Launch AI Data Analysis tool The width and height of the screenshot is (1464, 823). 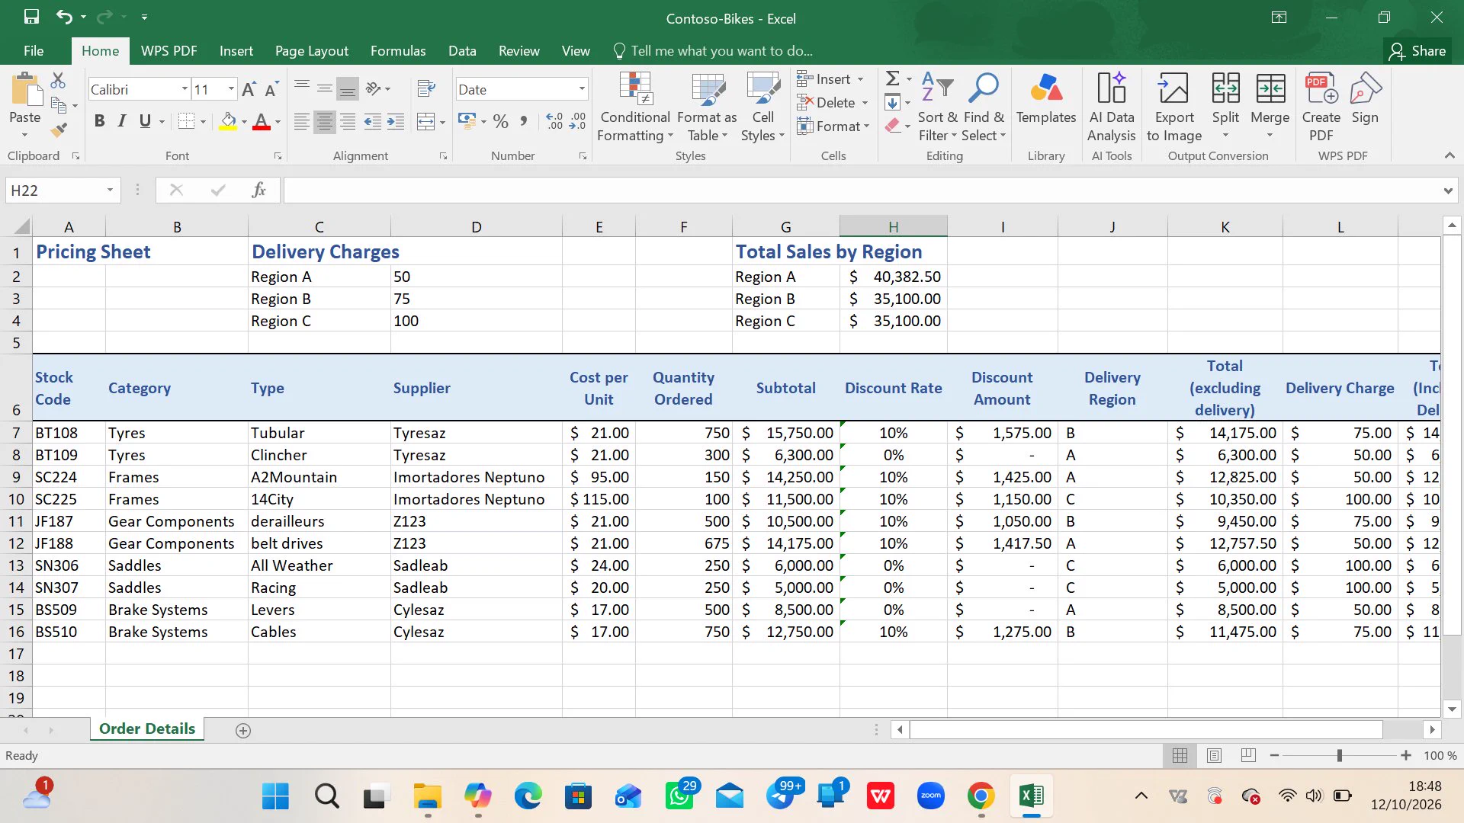(1111, 107)
